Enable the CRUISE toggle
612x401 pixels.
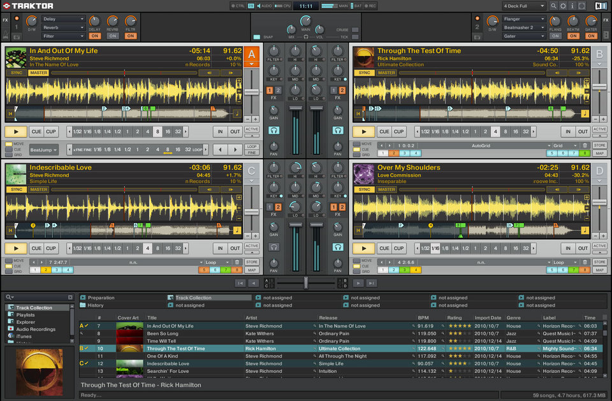[355, 30]
